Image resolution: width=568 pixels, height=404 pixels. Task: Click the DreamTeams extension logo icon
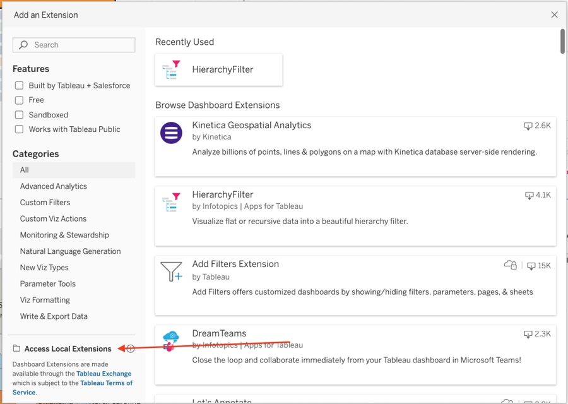[171, 341]
